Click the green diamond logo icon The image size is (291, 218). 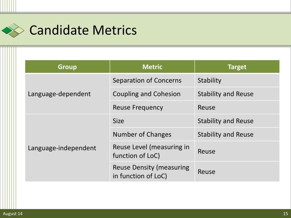tap(13, 30)
